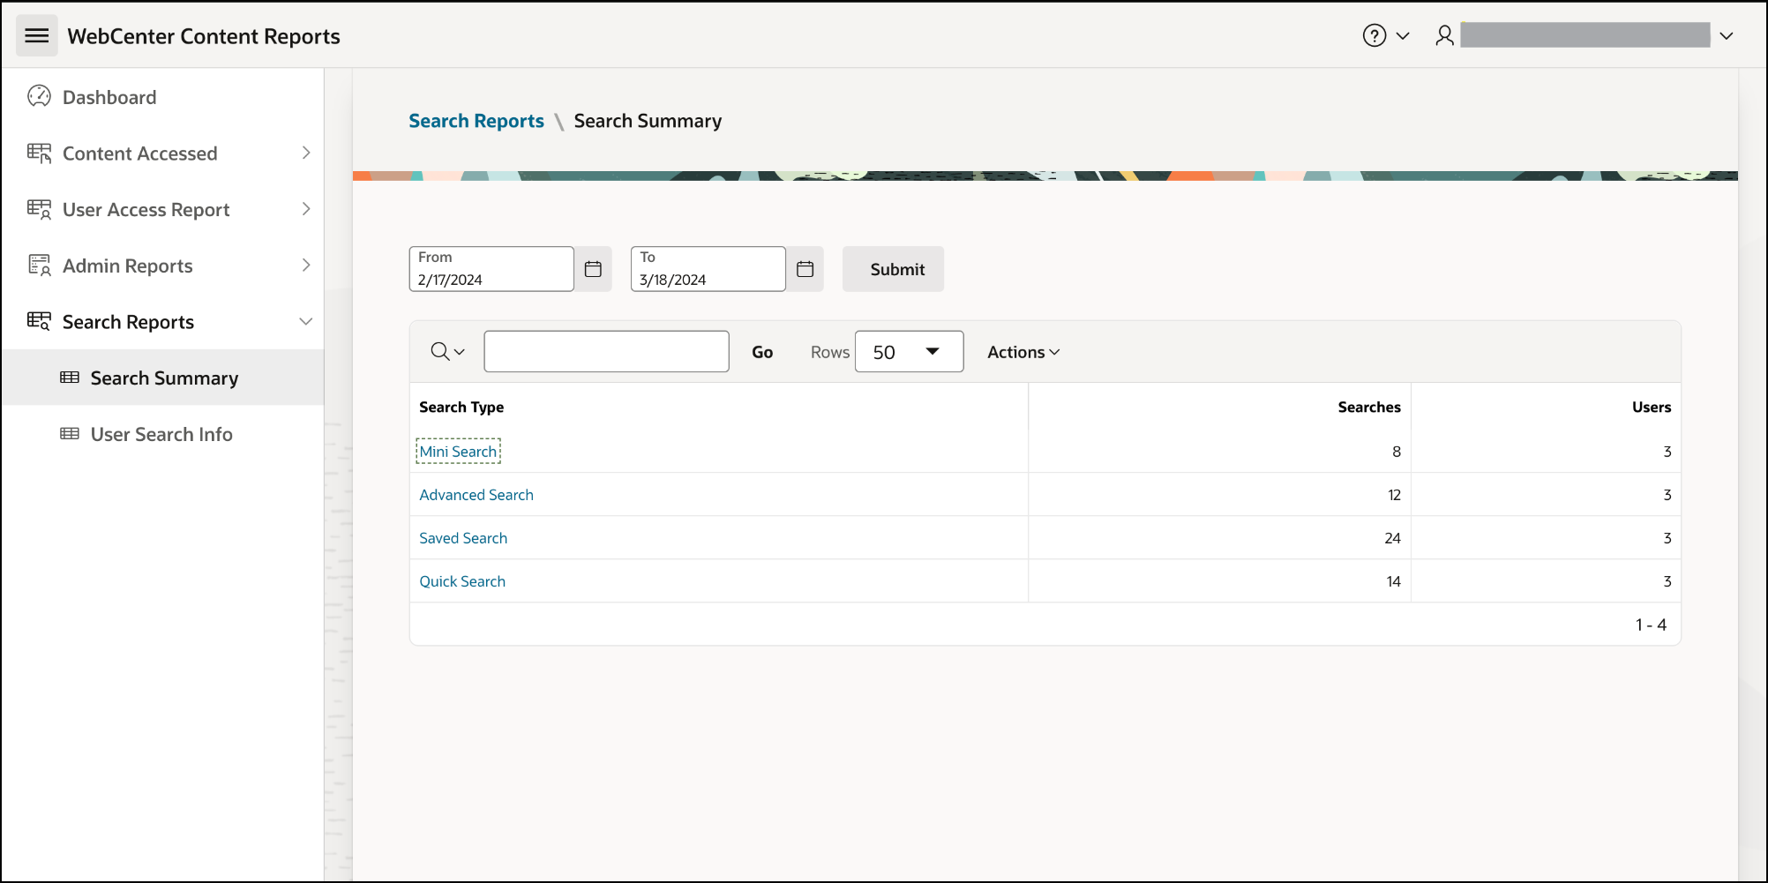Click the report search text box

pyautogui.click(x=606, y=352)
